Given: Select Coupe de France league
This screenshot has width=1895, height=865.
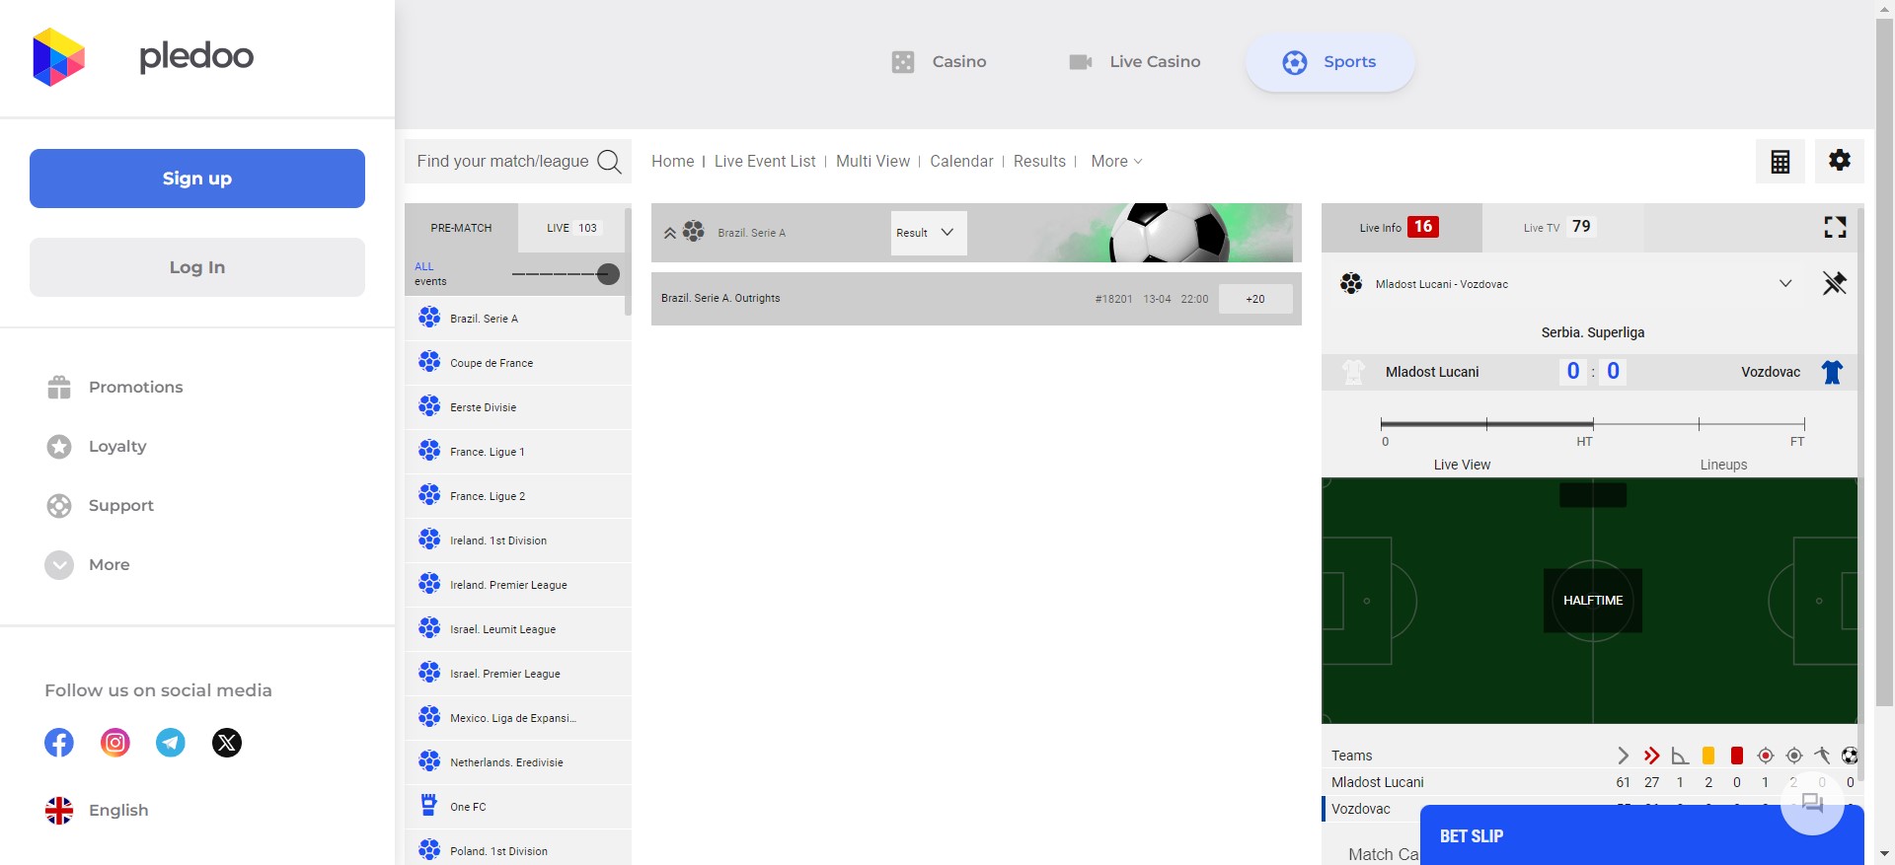Looking at the screenshot, I should [518, 363].
